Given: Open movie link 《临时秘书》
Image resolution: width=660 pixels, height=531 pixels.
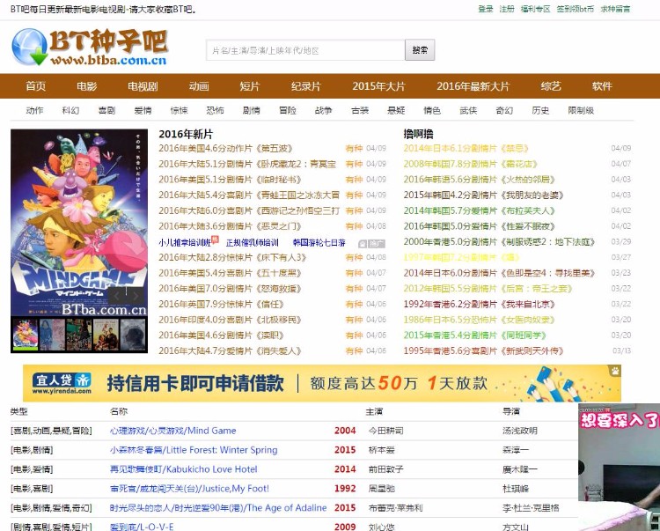Looking at the screenshot, I should pyautogui.click(x=231, y=180).
